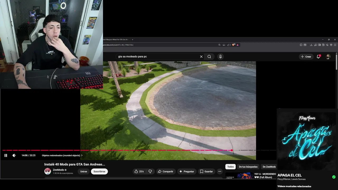
Task: Save the video with Guardar
Action: coord(206,172)
